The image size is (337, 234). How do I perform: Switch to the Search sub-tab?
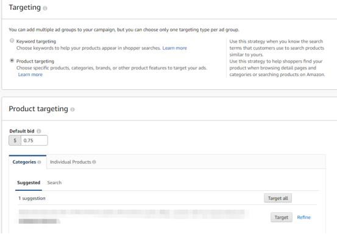point(54,182)
